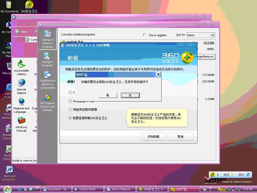Viewport: 257px width, 193px height.
Task: Enable the Show updates checkbox
Action: 145,35
